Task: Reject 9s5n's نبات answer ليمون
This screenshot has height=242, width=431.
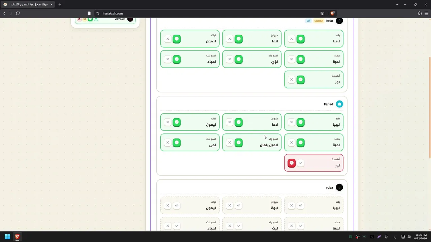Action: click(x=168, y=39)
